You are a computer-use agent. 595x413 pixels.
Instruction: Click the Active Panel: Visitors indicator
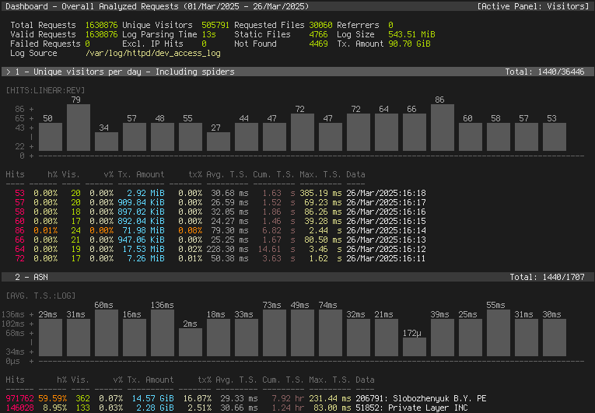(x=533, y=6)
